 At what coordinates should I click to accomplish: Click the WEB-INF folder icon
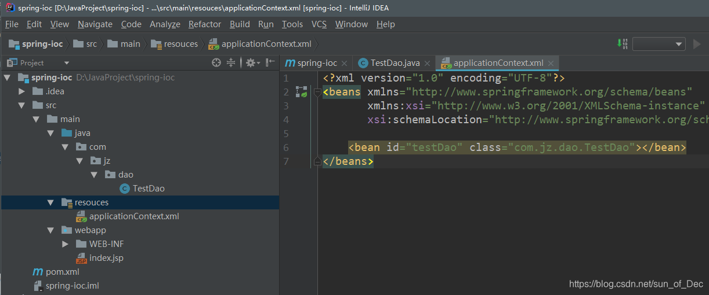click(81, 244)
